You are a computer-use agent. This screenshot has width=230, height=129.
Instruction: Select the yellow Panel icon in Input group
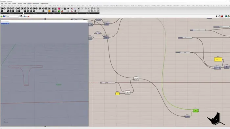point(49,11)
